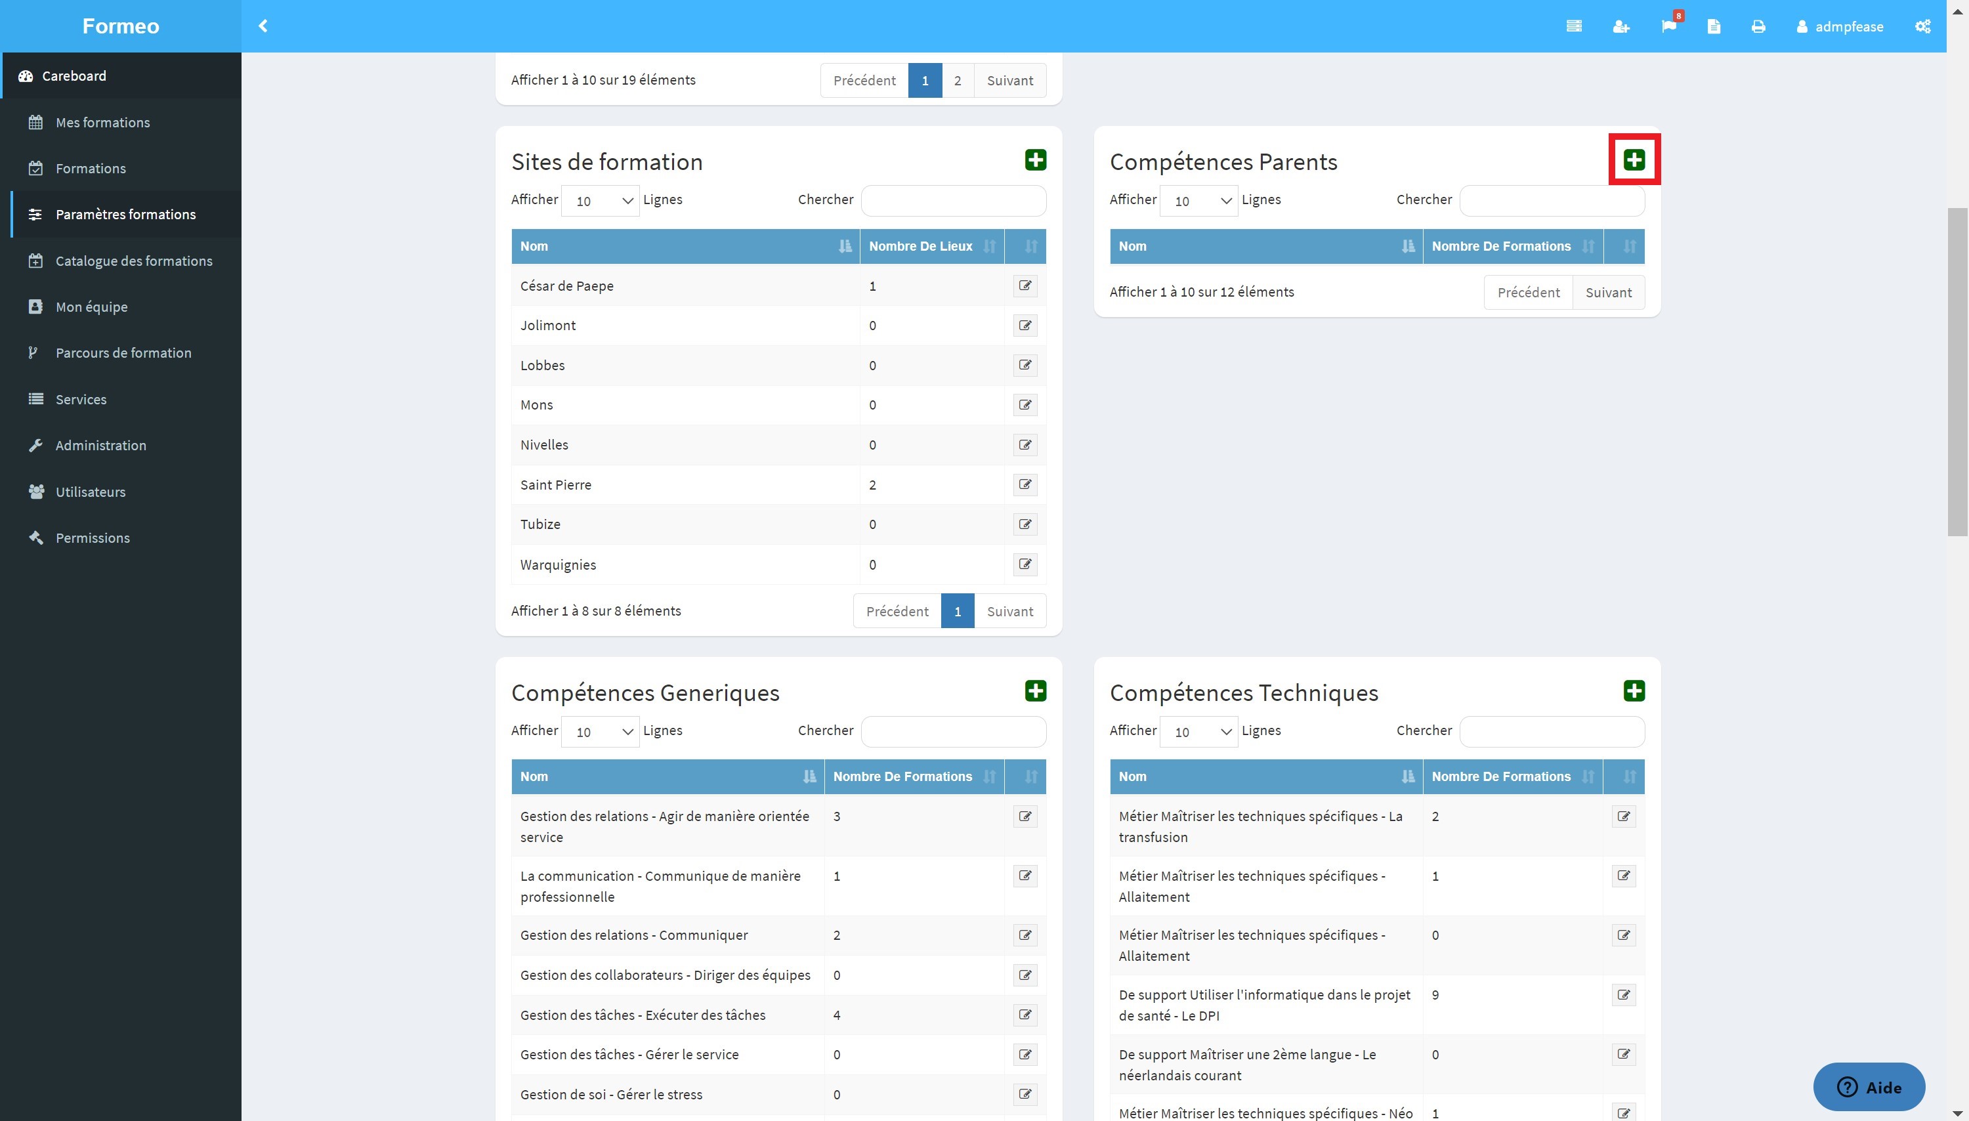Go to Mes formations

click(x=121, y=123)
